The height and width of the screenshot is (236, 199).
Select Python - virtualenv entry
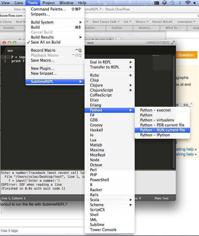(163, 120)
